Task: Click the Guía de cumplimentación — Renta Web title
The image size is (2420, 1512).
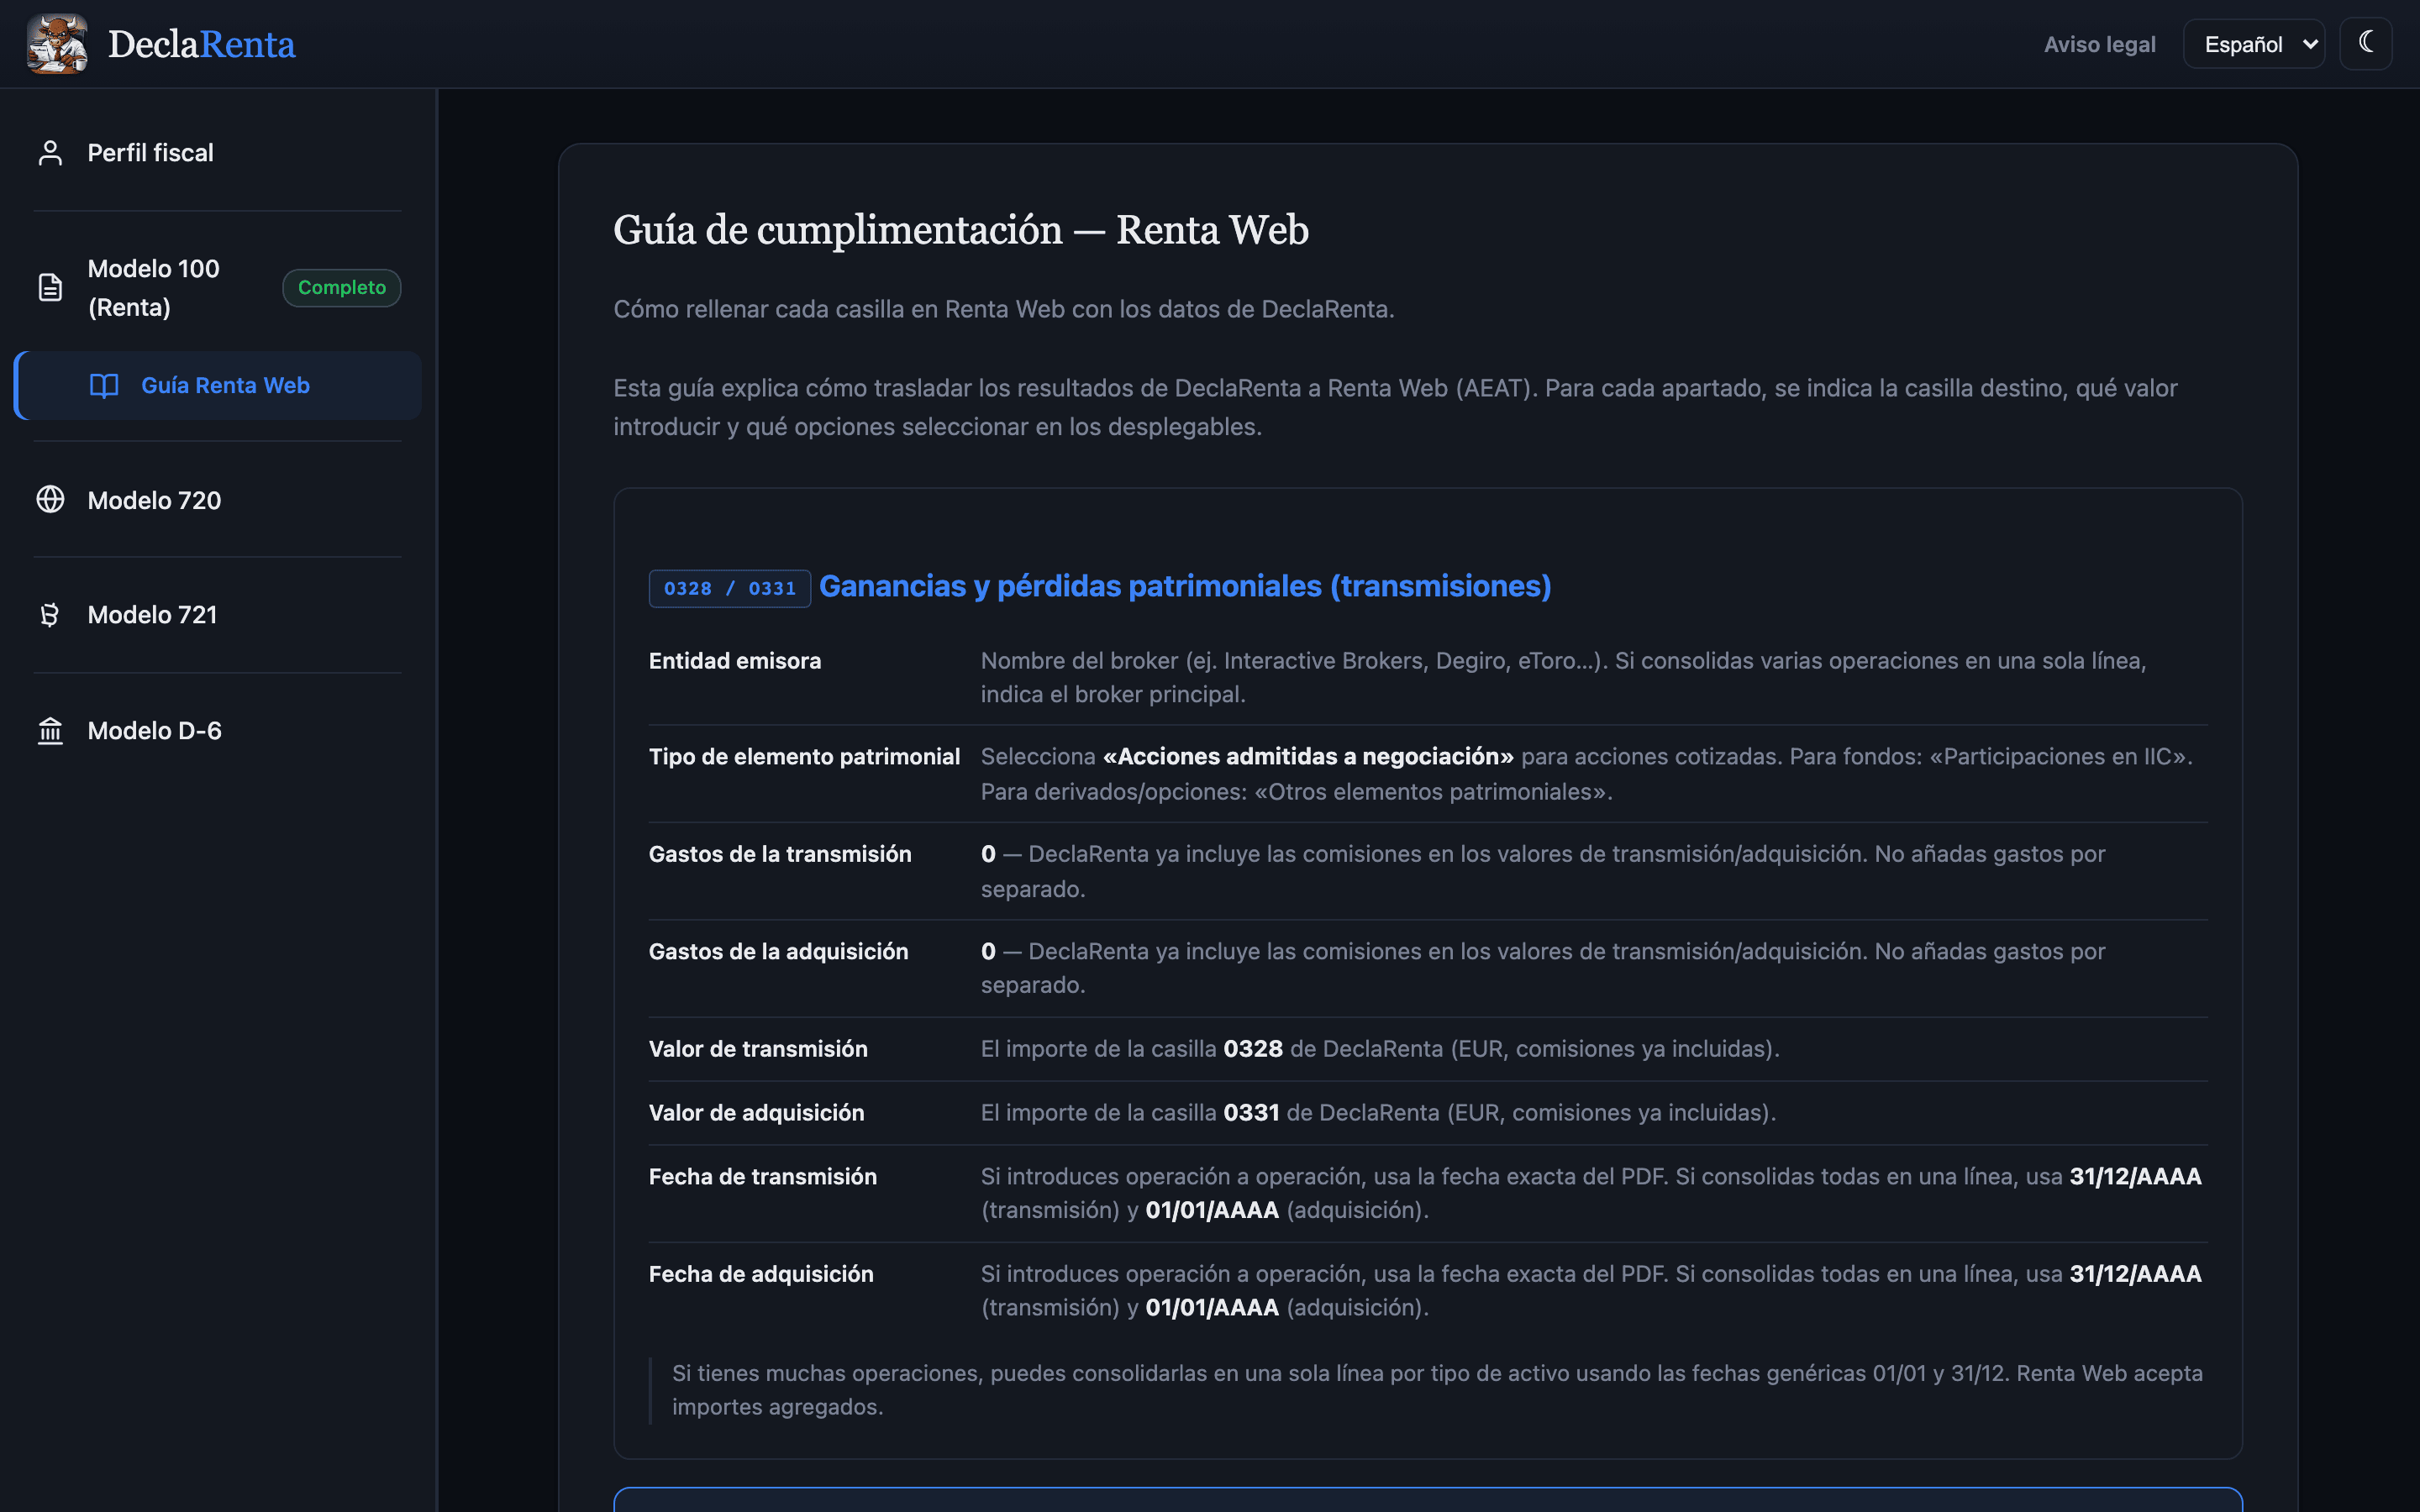Action: pyautogui.click(x=960, y=230)
